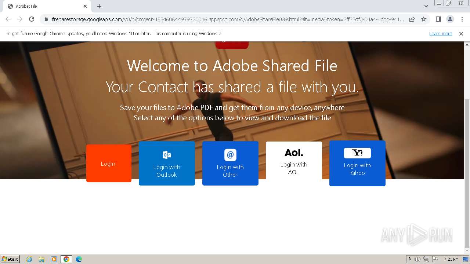Click Welcome to Adobe Shared File heading
470x264 pixels.
point(232,66)
